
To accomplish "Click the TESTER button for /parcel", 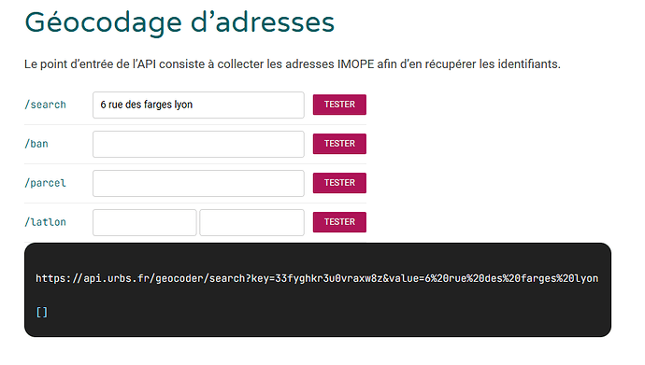I will click(x=339, y=183).
